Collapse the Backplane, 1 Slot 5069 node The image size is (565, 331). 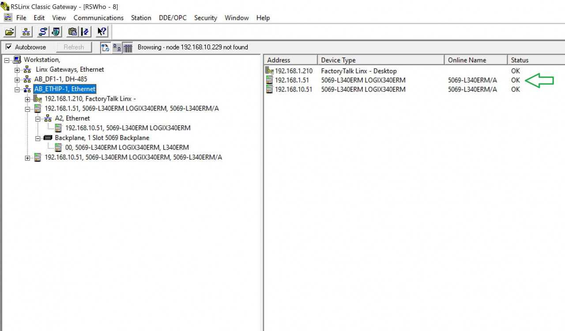click(38, 138)
